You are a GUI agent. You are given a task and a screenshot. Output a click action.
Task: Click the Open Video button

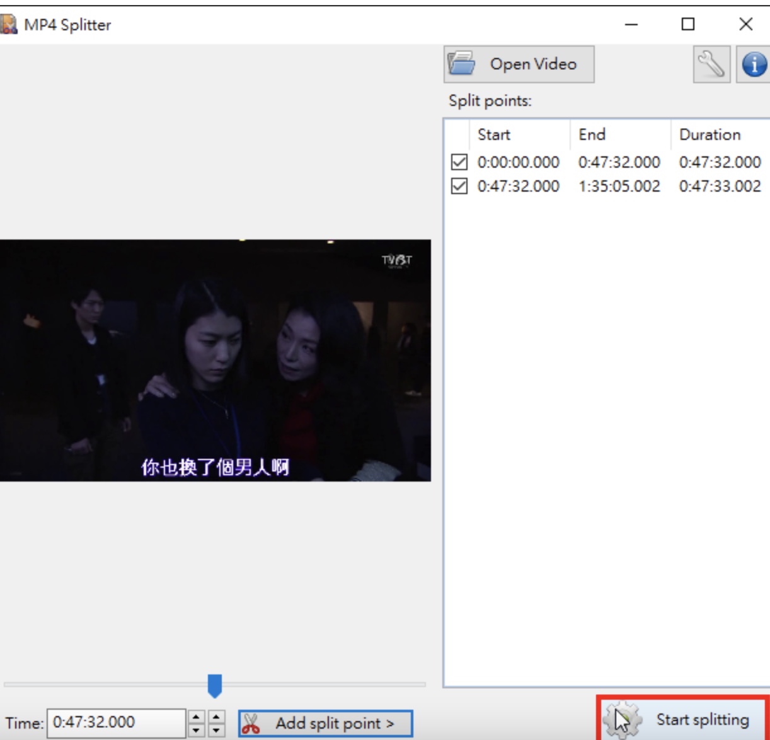click(519, 64)
